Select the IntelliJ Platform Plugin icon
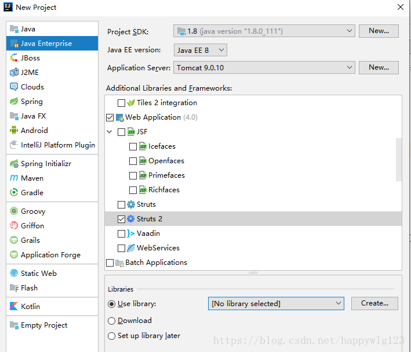This screenshot has height=352, width=411. click(x=14, y=145)
